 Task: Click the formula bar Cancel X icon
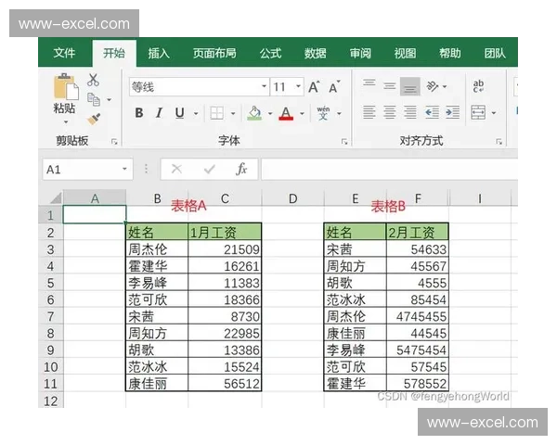point(176,169)
